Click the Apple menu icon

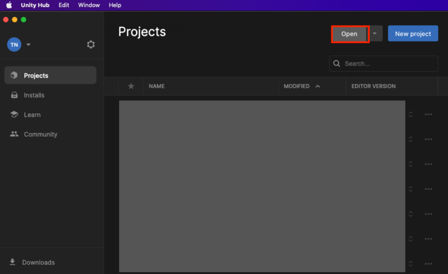[x=9, y=5]
